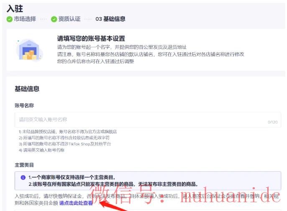
Task: Click the 市场选择 completed step
Action: coord(21,19)
